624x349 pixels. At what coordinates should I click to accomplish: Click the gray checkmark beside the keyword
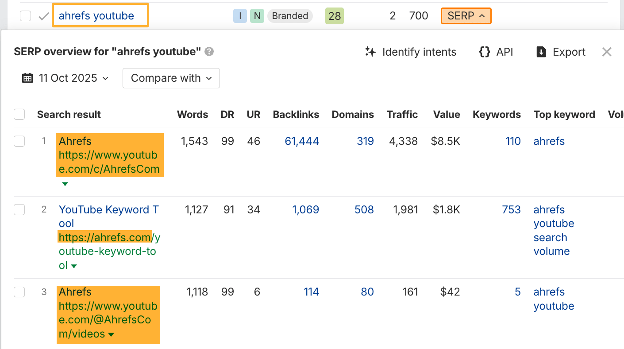point(42,15)
